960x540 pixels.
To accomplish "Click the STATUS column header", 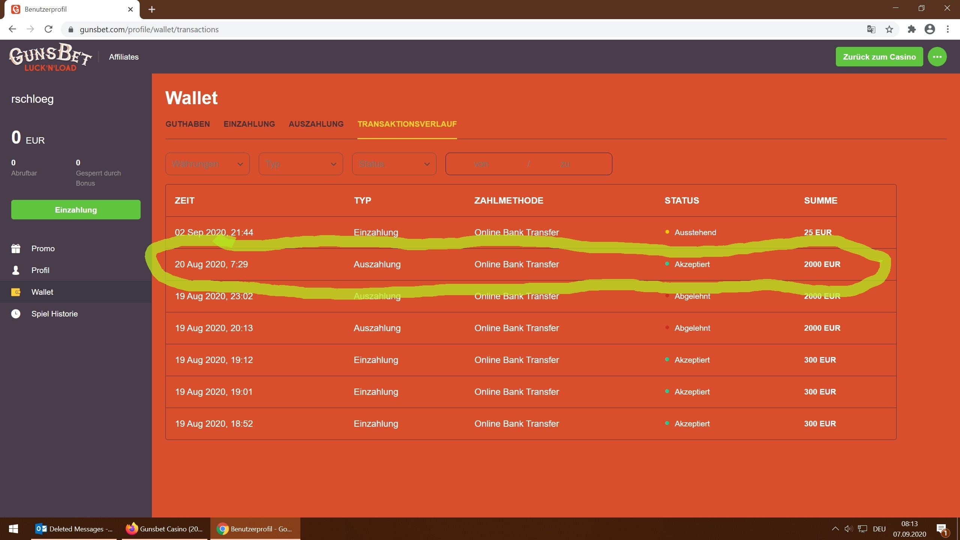I will [682, 201].
